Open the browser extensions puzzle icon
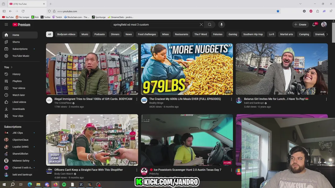The height and width of the screenshot is (188, 335). pyautogui.click(x=317, y=11)
